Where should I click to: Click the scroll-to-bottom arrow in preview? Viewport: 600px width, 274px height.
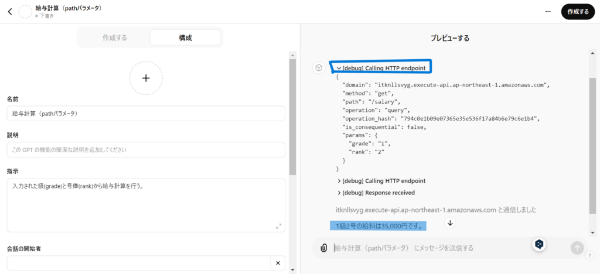tap(450, 222)
